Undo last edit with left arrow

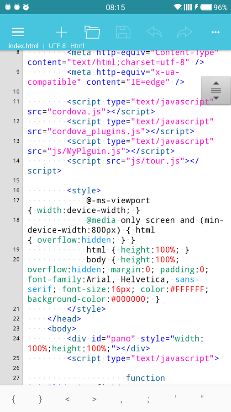[x=154, y=32]
